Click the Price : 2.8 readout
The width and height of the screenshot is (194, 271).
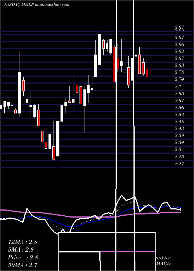coord(23,257)
